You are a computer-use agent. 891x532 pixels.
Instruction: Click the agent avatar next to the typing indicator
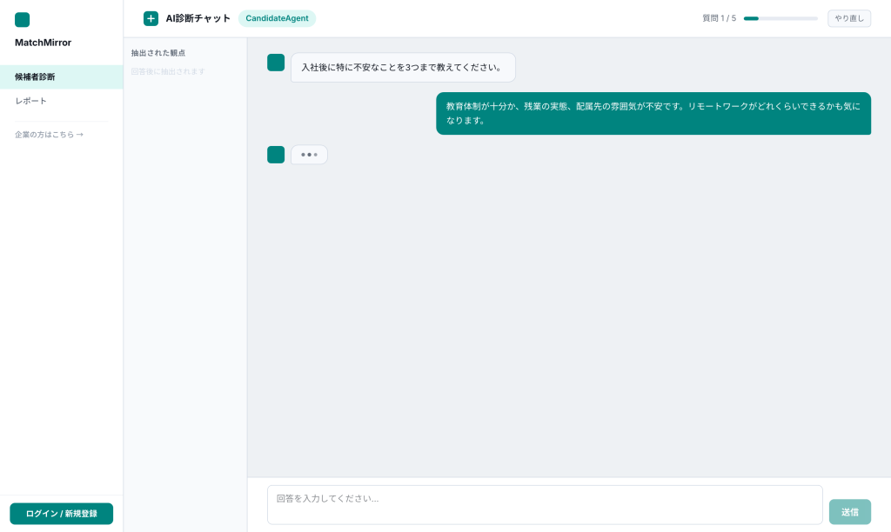click(x=276, y=155)
